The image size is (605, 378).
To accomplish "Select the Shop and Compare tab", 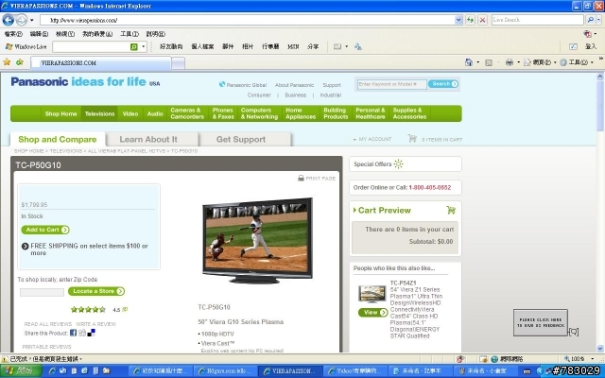I will point(58,139).
